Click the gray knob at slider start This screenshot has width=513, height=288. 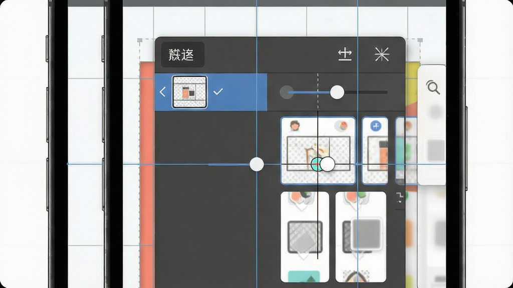(x=286, y=92)
